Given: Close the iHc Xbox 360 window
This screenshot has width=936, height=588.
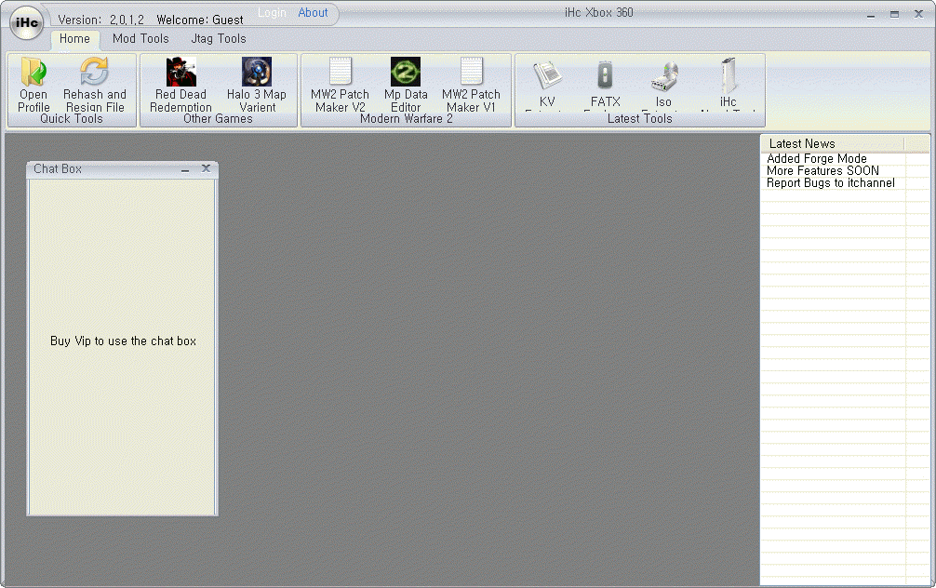Looking at the screenshot, I should click(918, 14).
